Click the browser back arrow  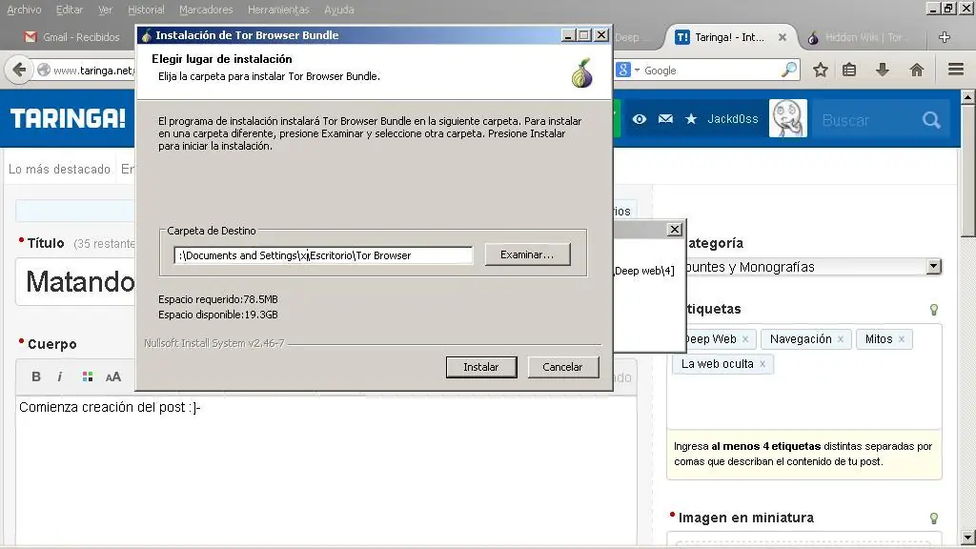pyautogui.click(x=19, y=70)
